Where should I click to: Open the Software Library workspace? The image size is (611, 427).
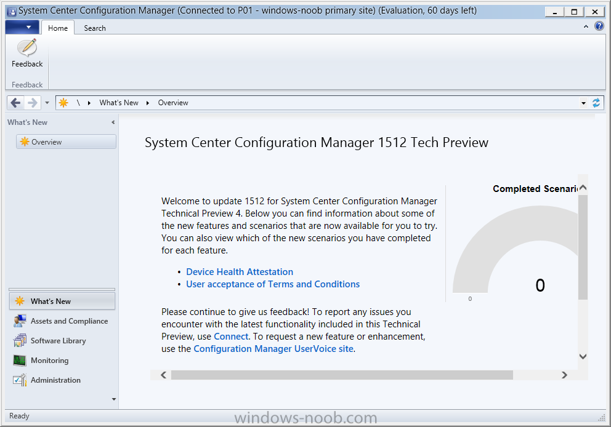click(62, 341)
